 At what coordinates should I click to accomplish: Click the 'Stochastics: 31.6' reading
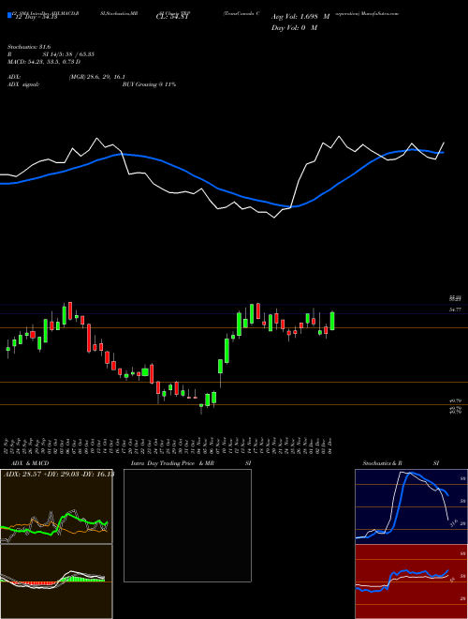[27, 47]
